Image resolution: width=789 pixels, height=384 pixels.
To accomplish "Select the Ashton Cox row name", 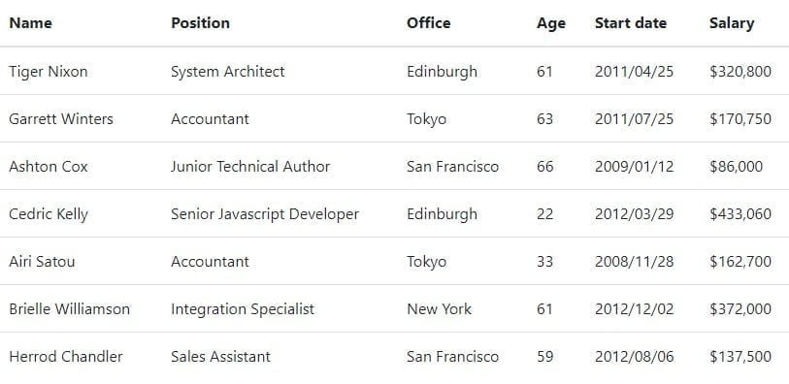I will [49, 167].
